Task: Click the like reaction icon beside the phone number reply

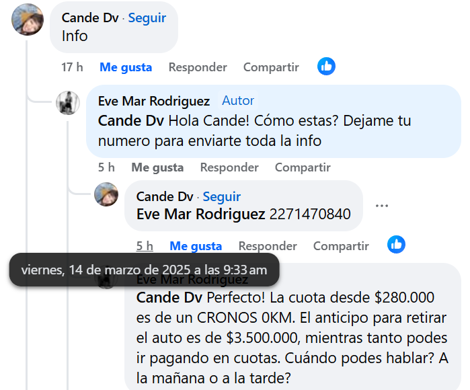Action: coord(396,244)
